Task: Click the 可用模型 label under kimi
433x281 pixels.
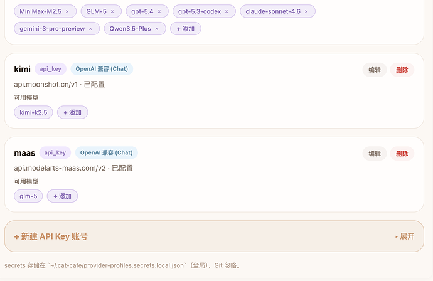Action: pyautogui.click(x=26, y=97)
